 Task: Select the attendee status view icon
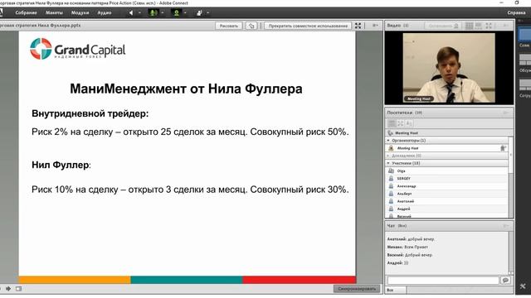coord(409,123)
